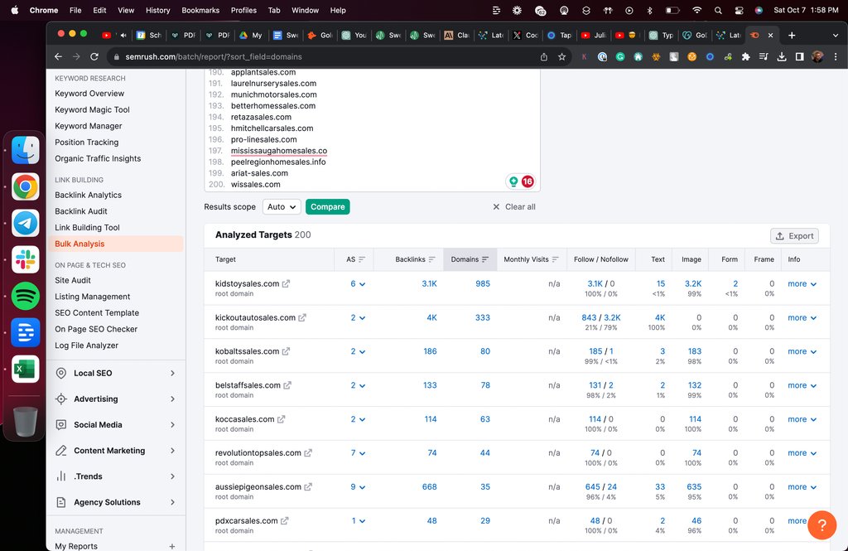The width and height of the screenshot is (848, 551).
Task: Open Slack from the dock
Action: coord(26,259)
